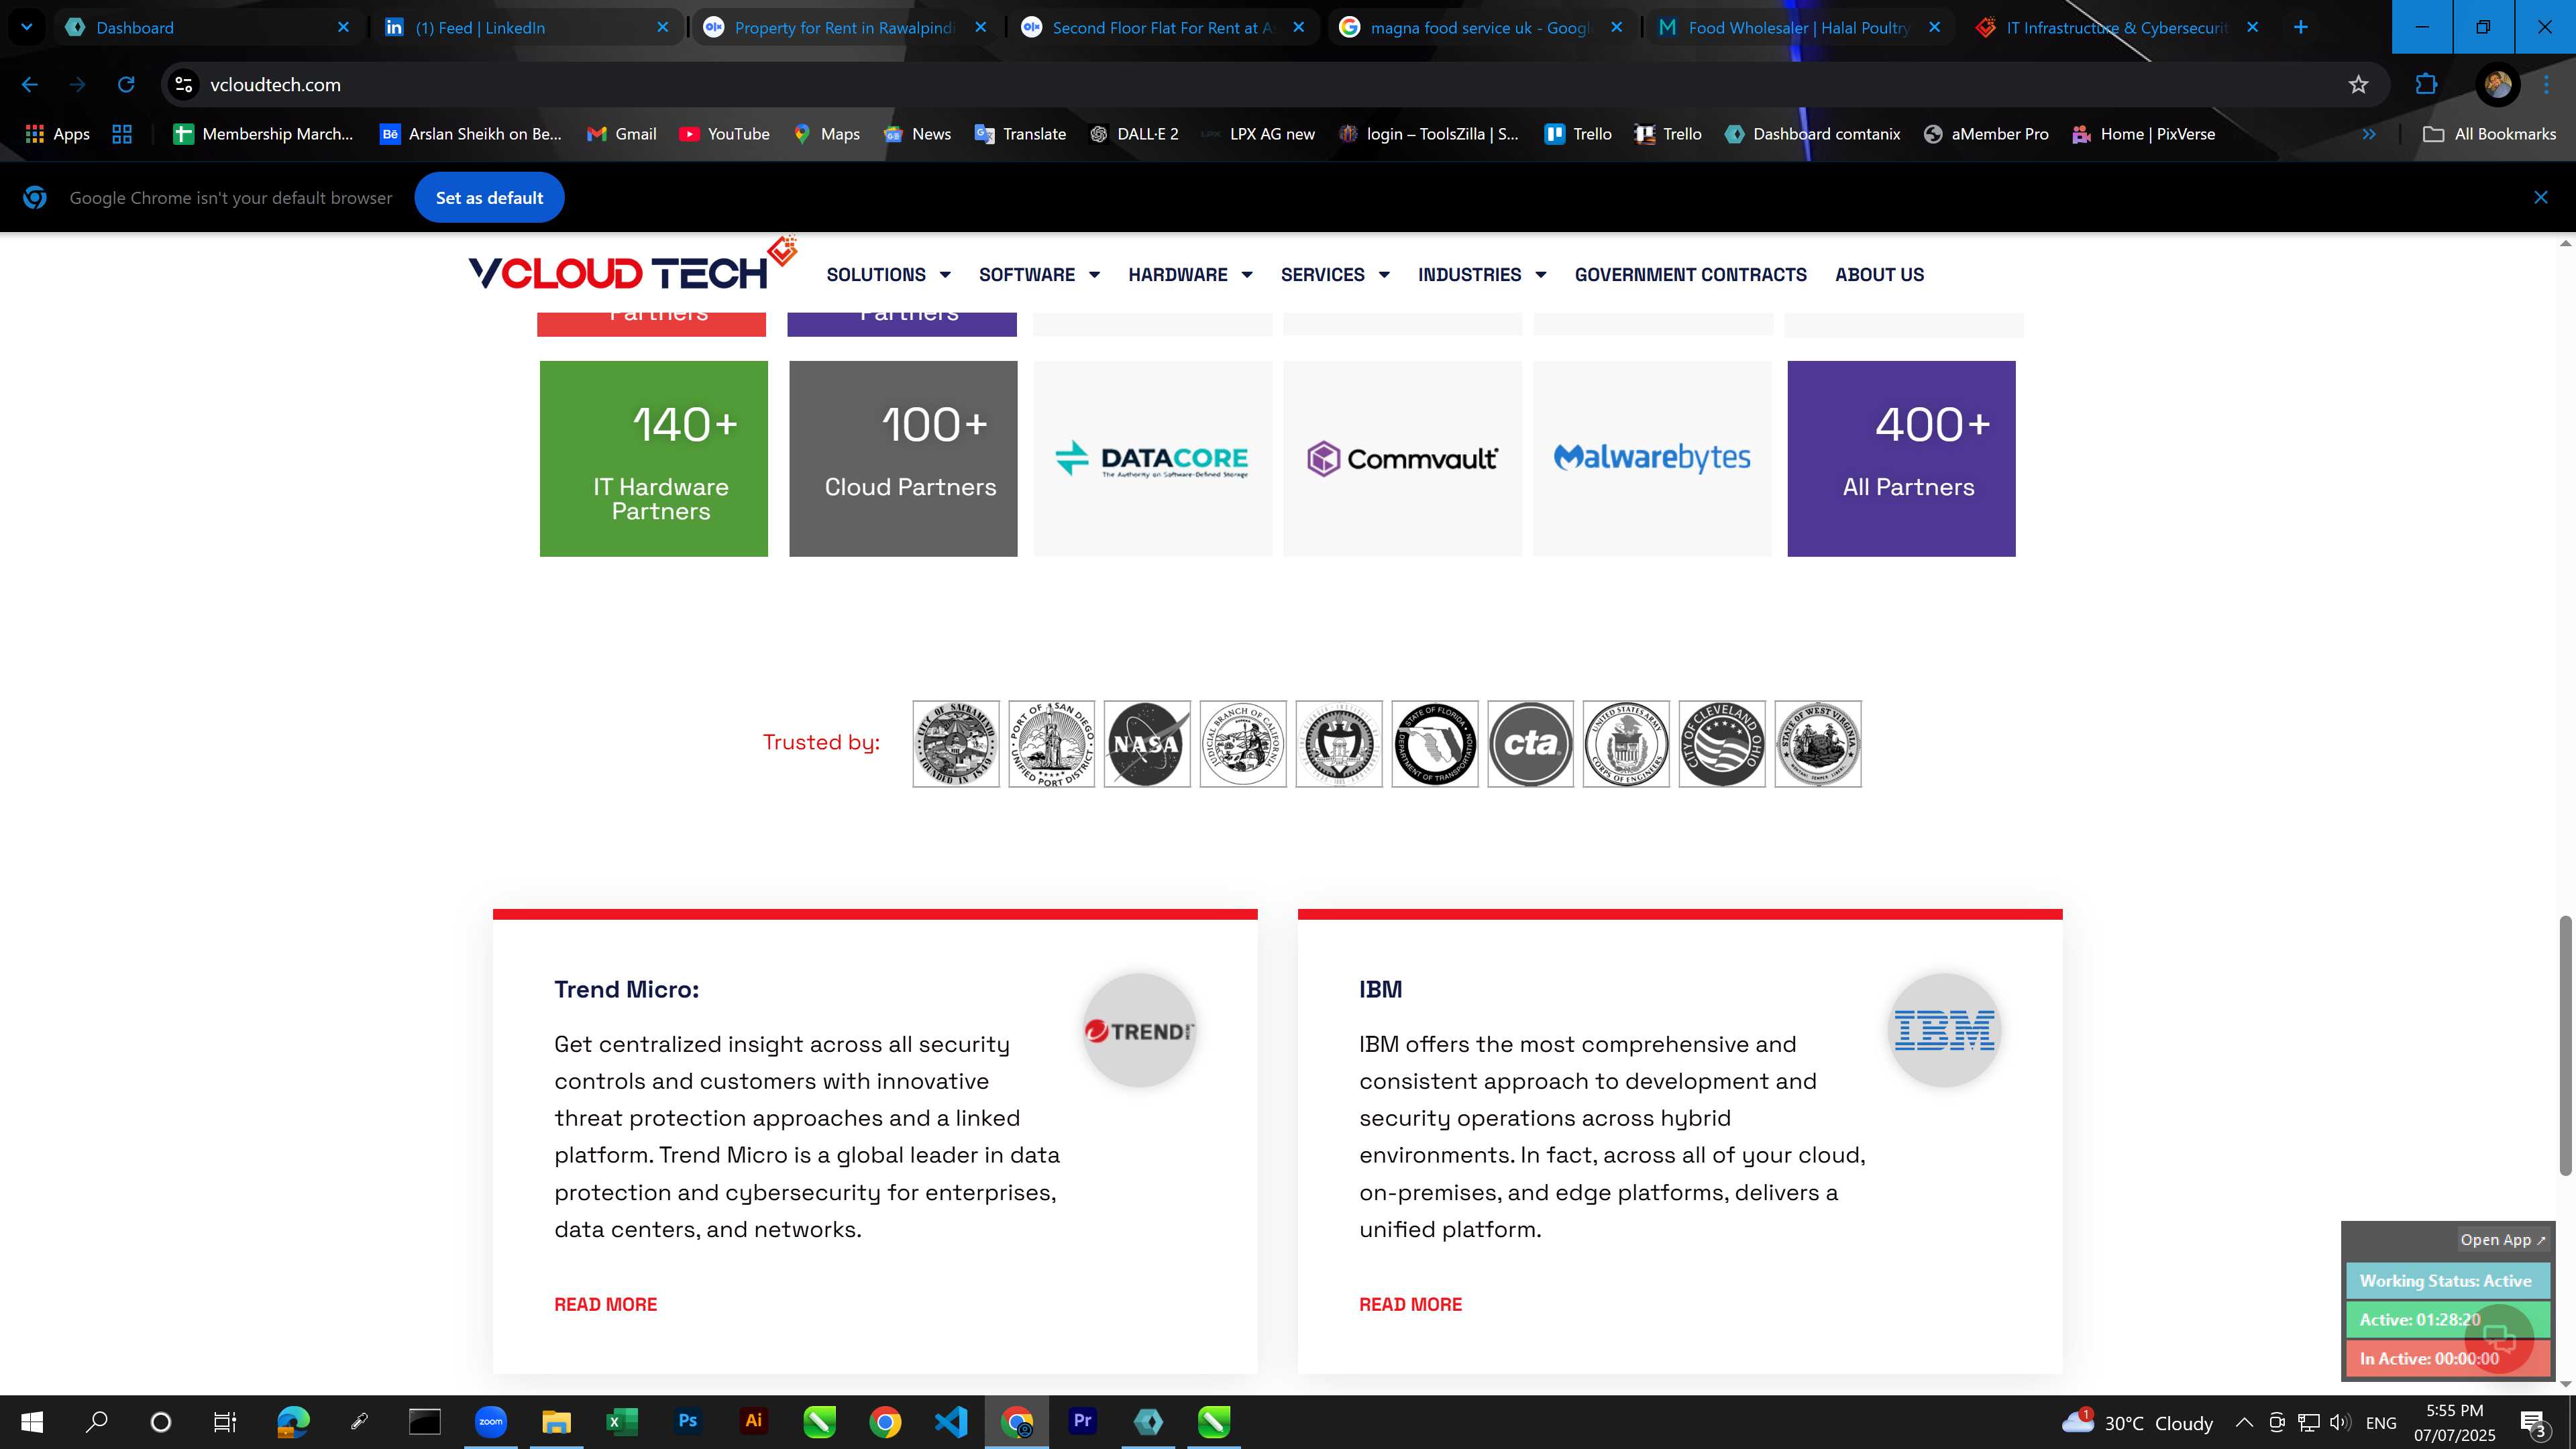Open the Chrome profile avatar
The height and width of the screenshot is (1449, 2576).
coord(2497,85)
